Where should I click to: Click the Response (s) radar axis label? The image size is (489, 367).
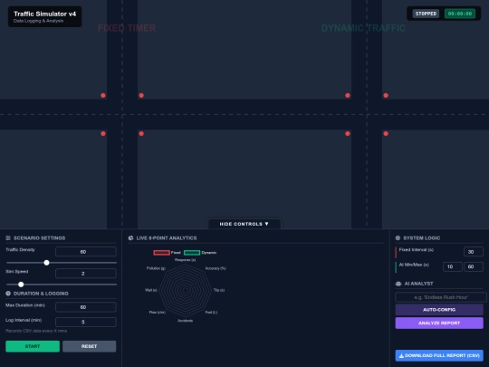click(186, 260)
